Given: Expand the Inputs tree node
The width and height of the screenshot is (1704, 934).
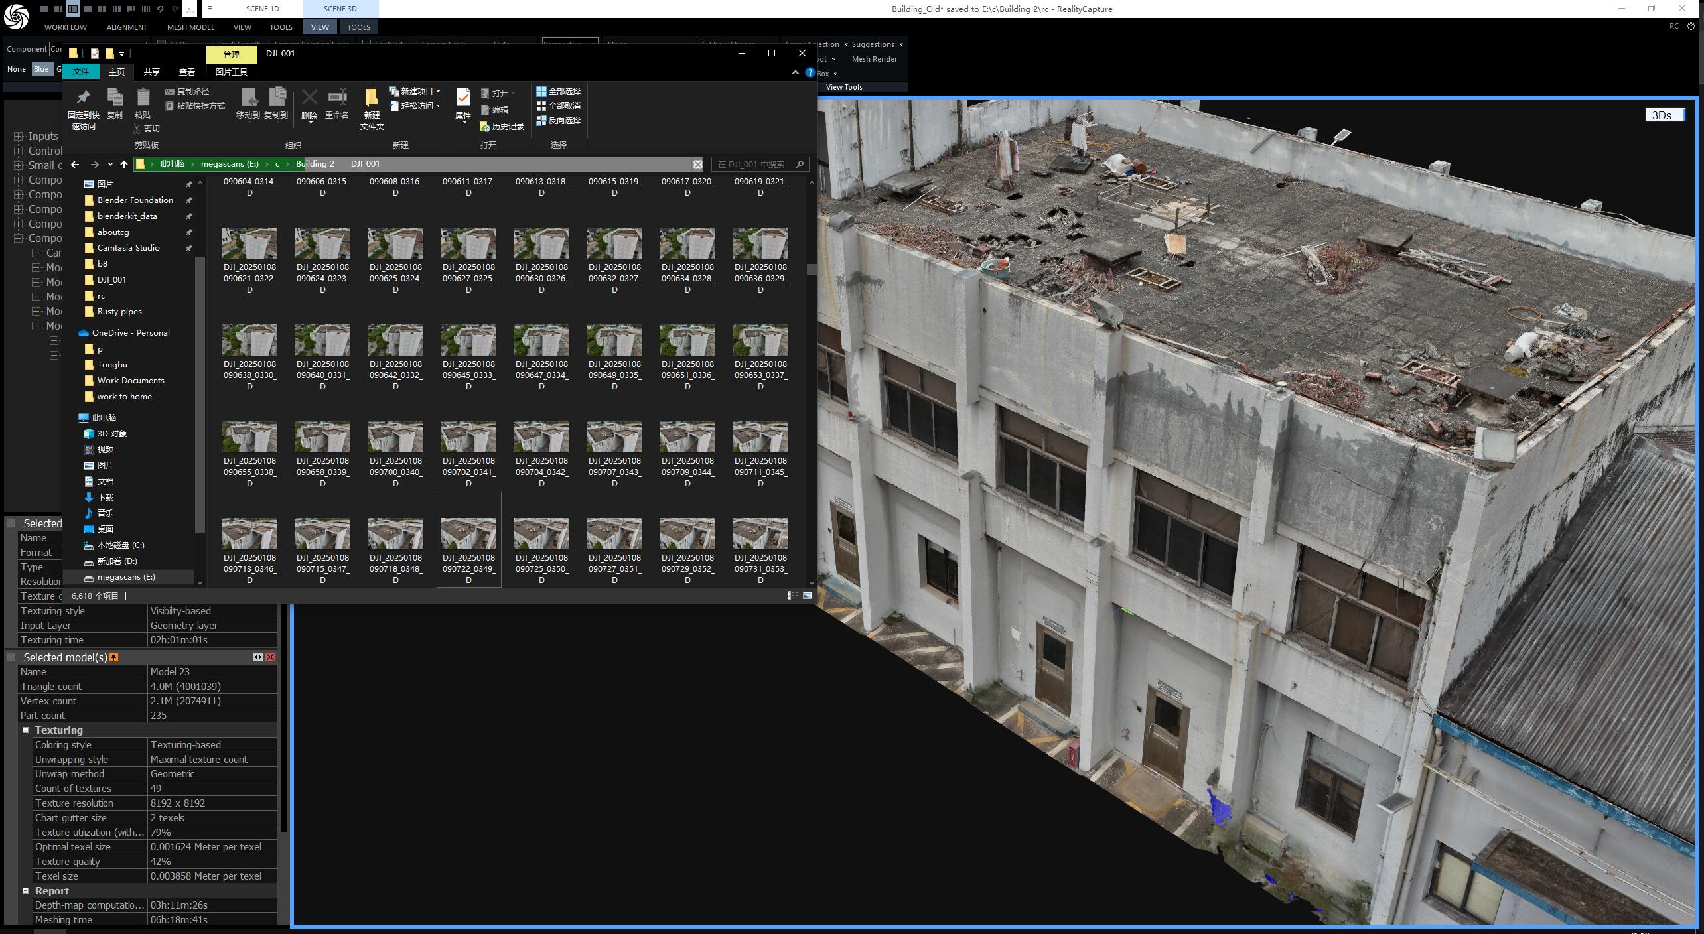Looking at the screenshot, I should click(x=19, y=136).
